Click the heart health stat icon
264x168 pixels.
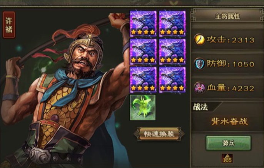coord(199,88)
